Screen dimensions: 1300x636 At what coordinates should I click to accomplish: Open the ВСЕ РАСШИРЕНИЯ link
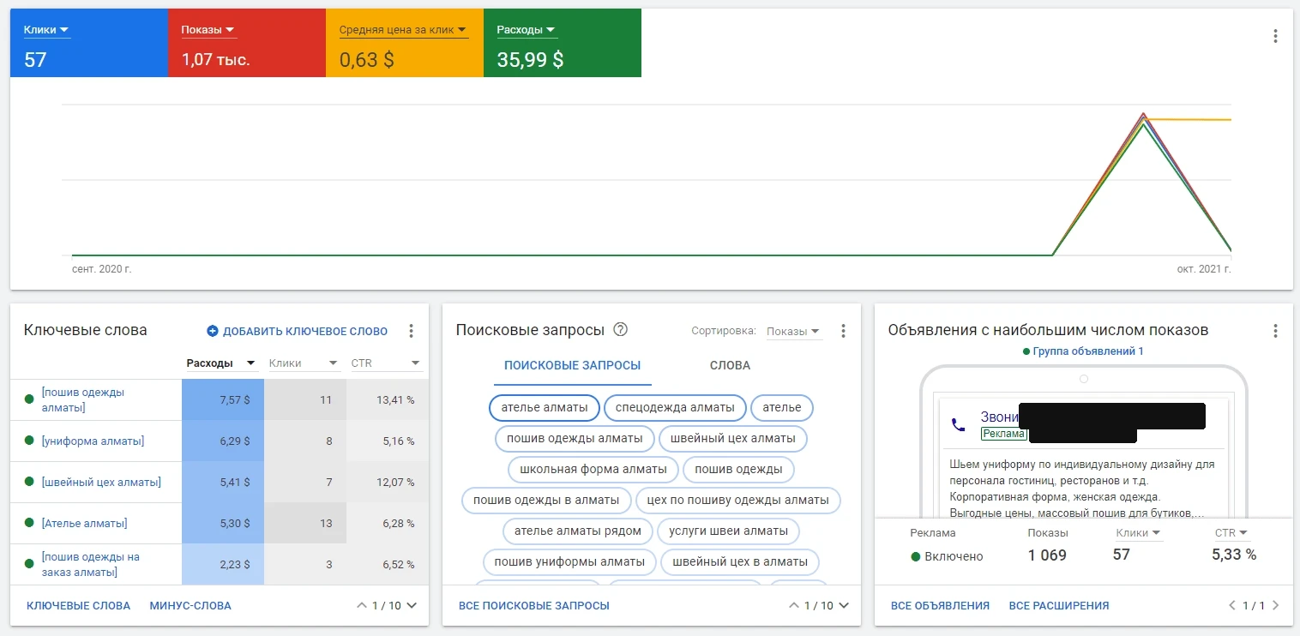[1059, 606]
